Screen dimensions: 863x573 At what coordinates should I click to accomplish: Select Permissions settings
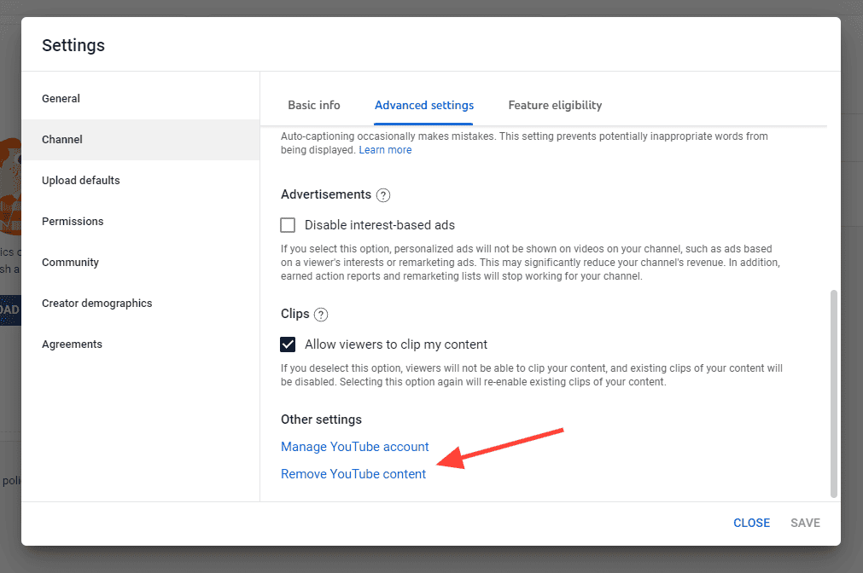click(x=73, y=221)
